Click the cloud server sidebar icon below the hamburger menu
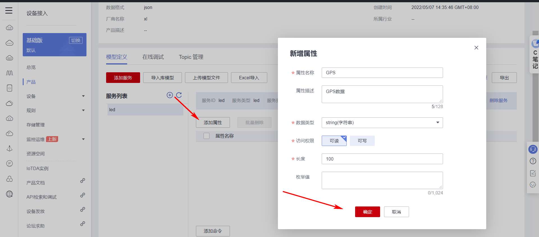This screenshot has height=237, width=539. pyautogui.click(x=10, y=28)
